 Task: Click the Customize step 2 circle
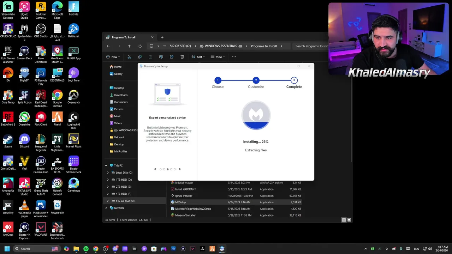pyautogui.click(x=256, y=80)
